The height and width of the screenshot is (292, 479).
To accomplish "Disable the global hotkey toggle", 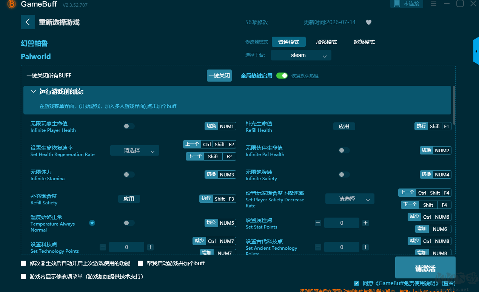I will [282, 76].
